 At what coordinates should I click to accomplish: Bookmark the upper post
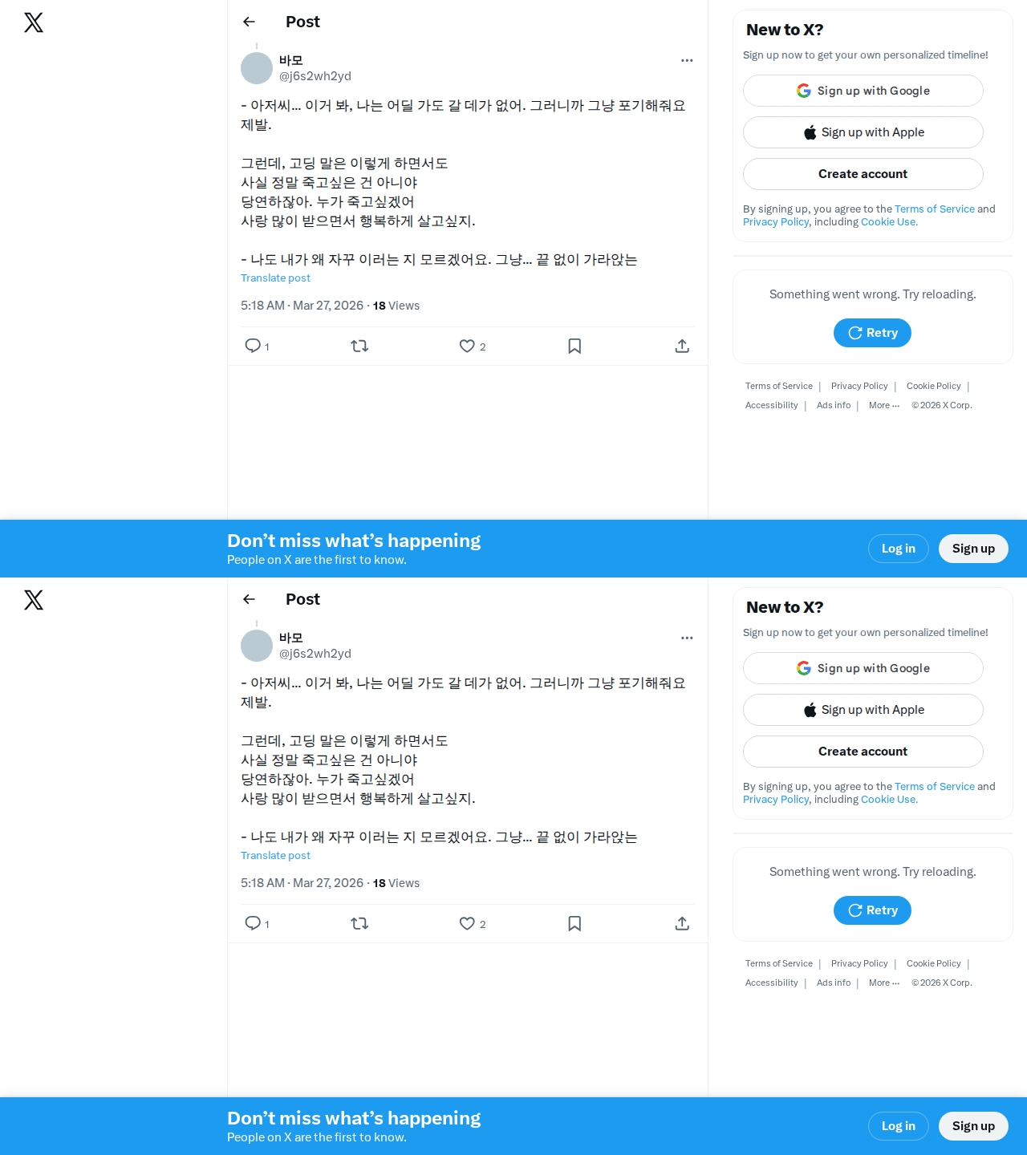574,346
